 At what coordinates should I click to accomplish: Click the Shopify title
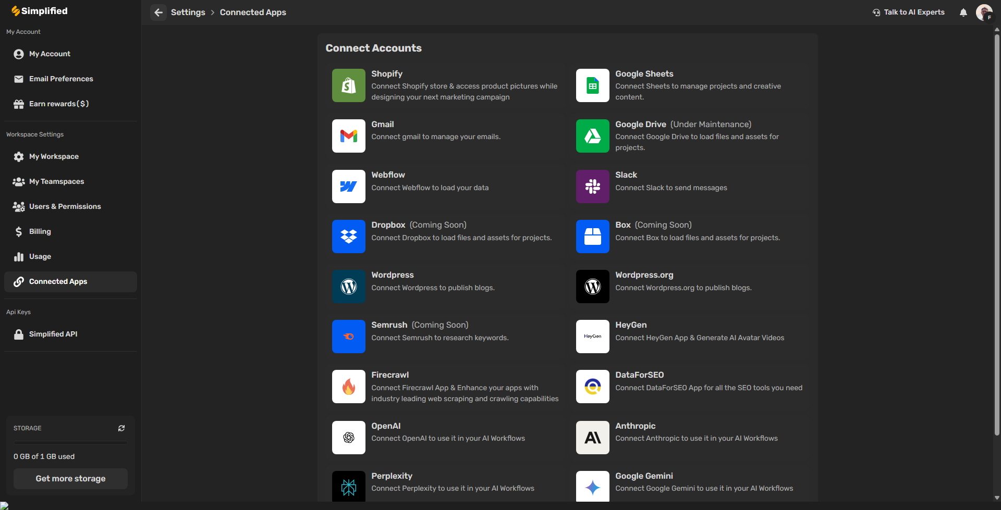(387, 74)
